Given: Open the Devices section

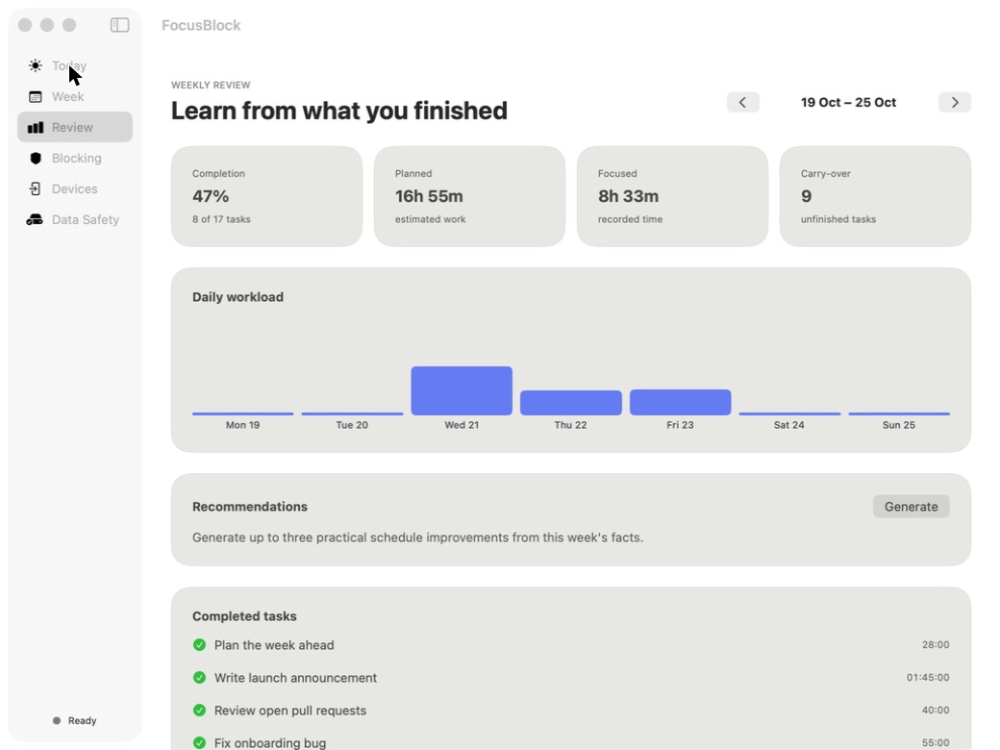Looking at the screenshot, I should pyautogui.click(x=75, y=188).
